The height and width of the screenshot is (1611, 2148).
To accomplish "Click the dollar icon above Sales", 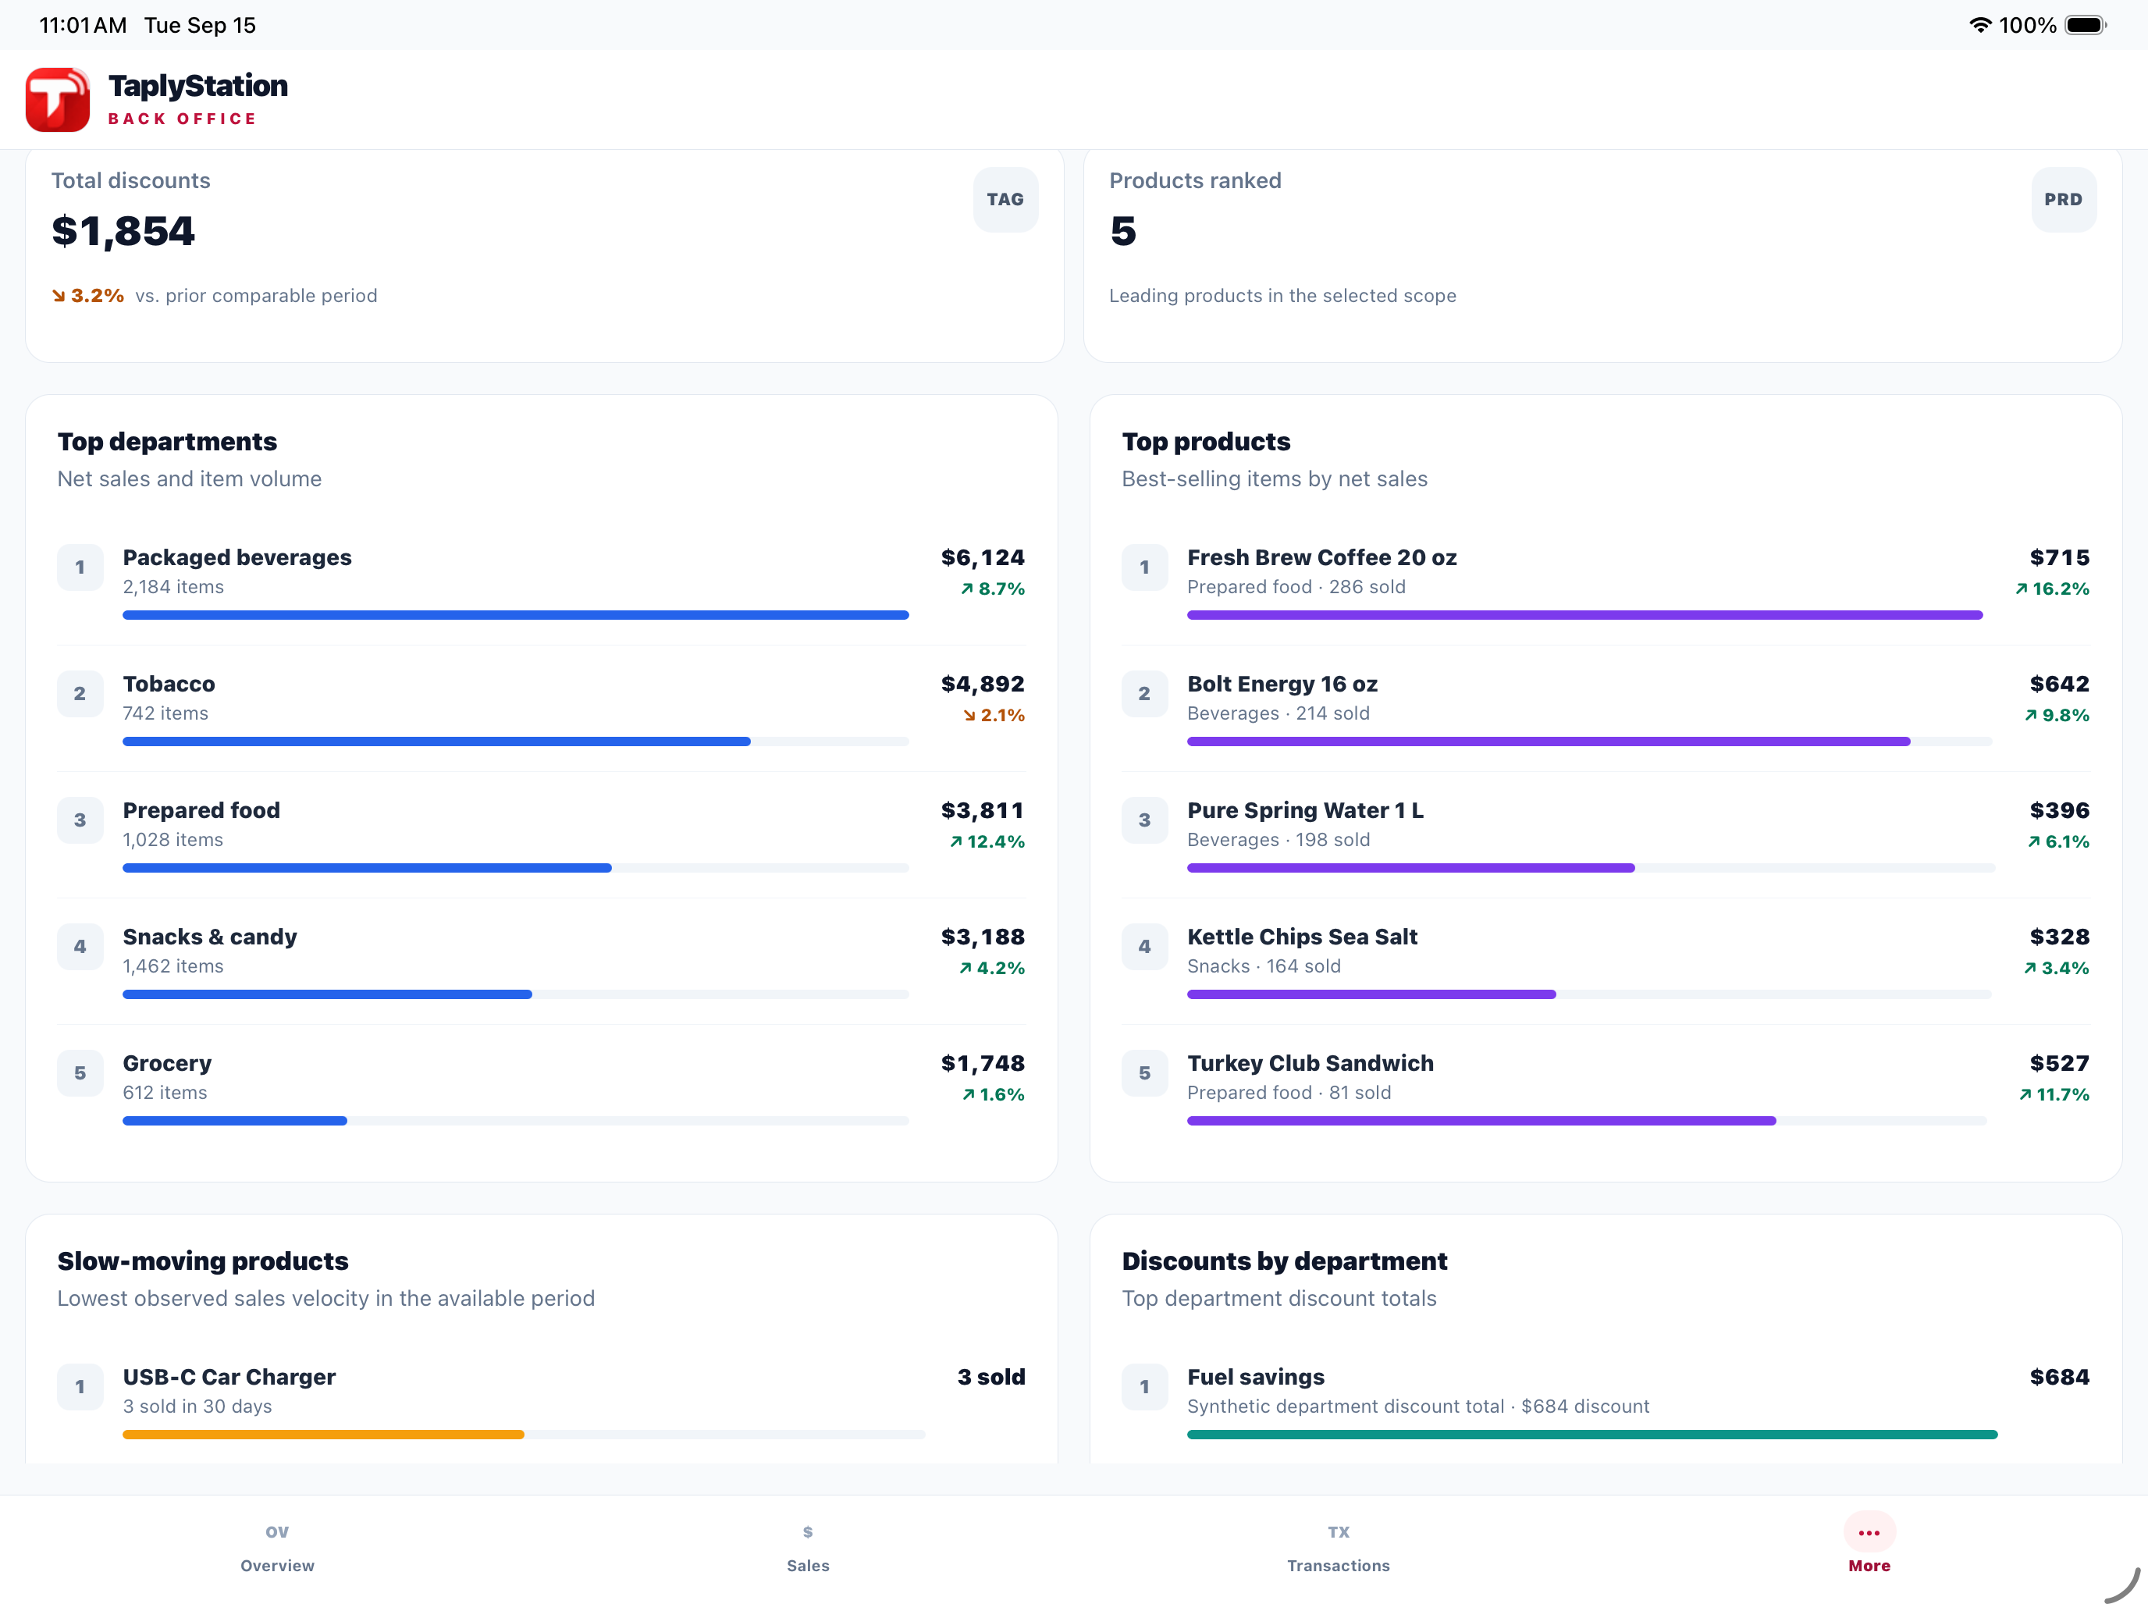I will tap(808, 1531).
